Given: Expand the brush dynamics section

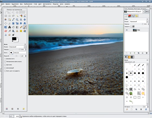Looking at the screenshot, I should coord(5,59).
